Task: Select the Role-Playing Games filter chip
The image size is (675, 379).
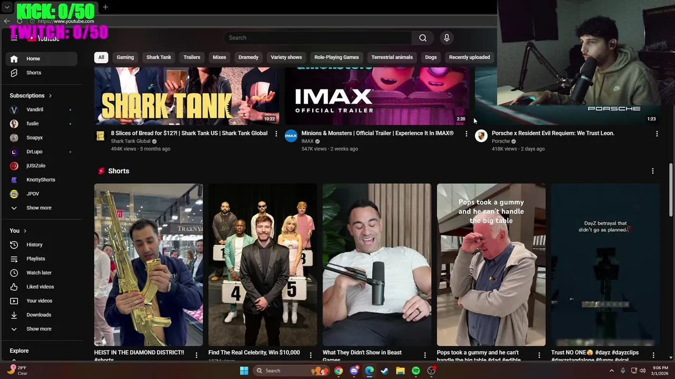Action: coord(336,57)
